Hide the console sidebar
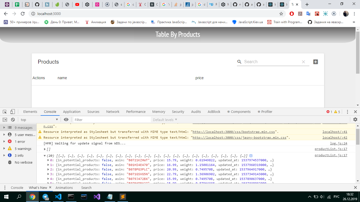This screenshot has width=360, height=202. point(5,120)
